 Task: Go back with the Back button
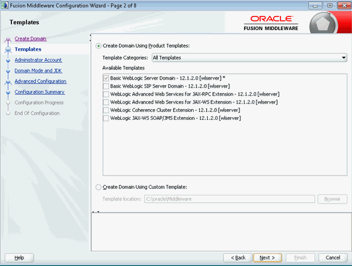point(238,257)
